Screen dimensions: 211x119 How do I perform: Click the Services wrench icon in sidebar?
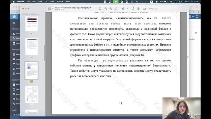[14, 104]
